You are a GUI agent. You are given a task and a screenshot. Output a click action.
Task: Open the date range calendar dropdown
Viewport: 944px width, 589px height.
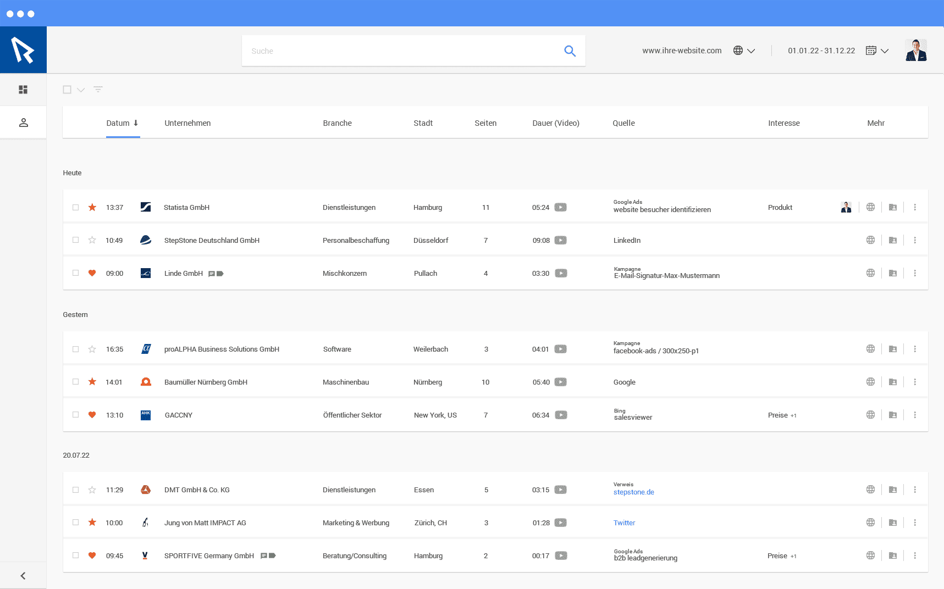877,51
